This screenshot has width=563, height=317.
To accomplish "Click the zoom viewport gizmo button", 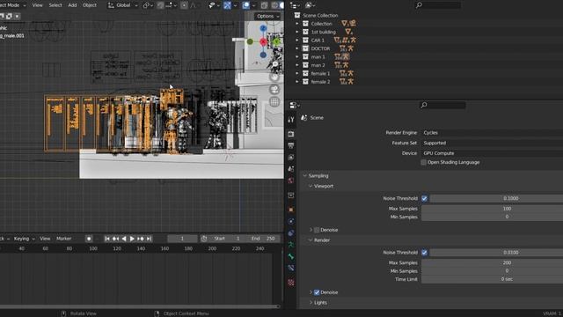I will [274, 64].
